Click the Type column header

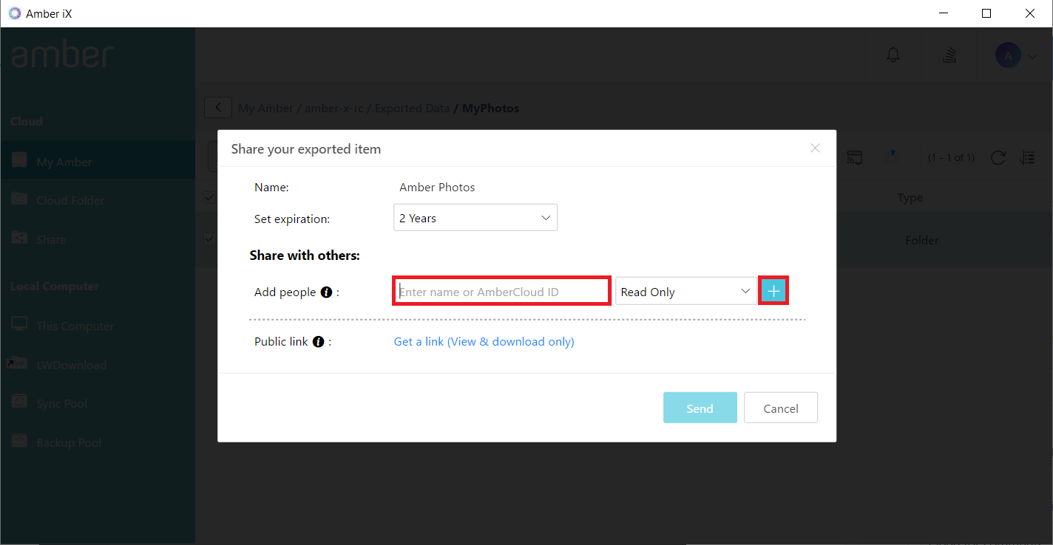(x=910, y=198)
